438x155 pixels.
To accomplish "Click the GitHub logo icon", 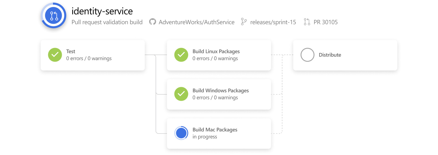I will 153,22.
